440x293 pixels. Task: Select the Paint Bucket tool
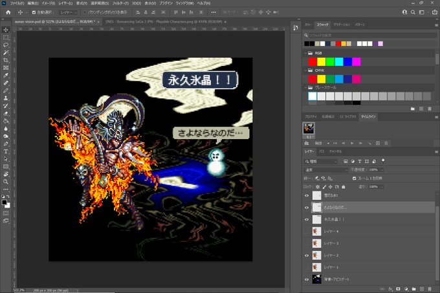[x=6, y=121]
